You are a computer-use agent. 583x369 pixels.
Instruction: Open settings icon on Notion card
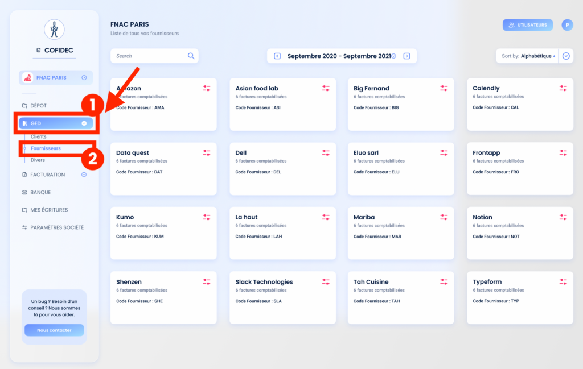point(563,218)
